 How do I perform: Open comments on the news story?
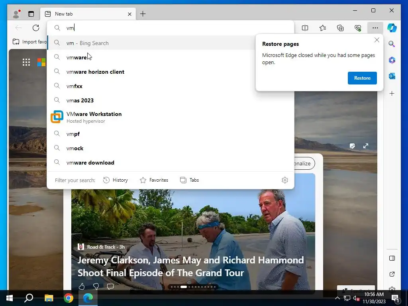(x=110, y=286)
